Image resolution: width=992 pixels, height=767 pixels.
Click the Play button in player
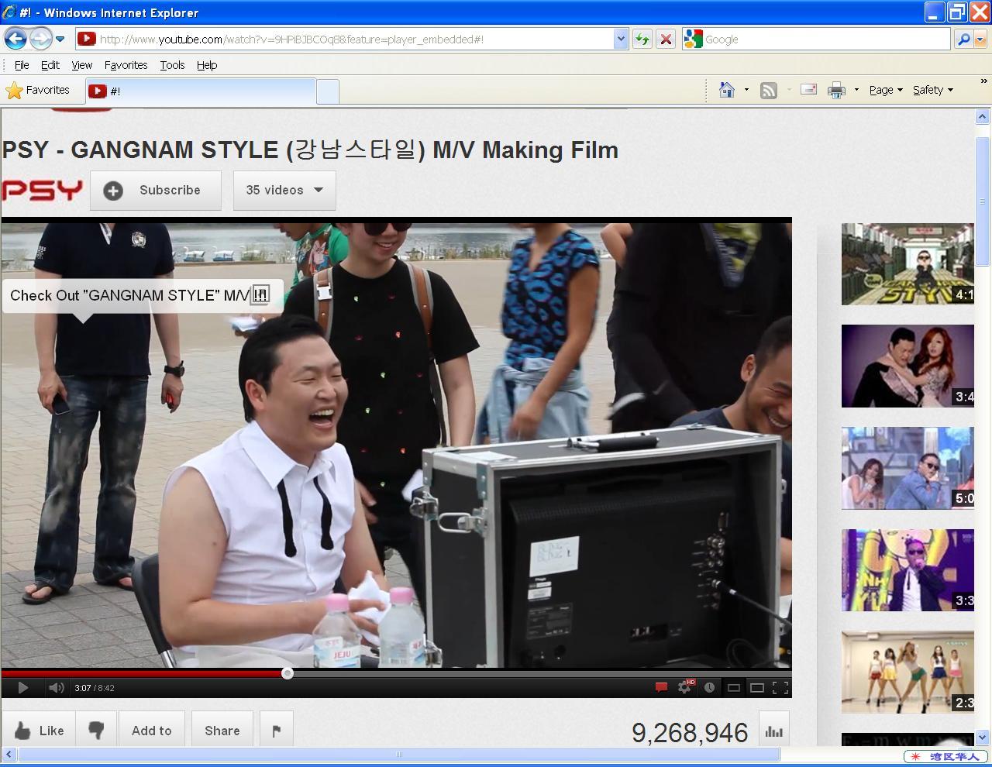tap(22, 688)
